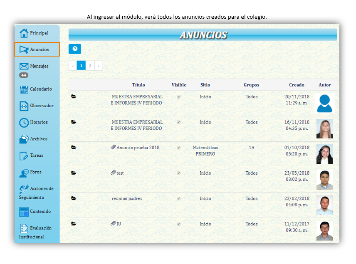Image resolution: width=356 pixels, height=264 pixels.
Task: Open 'reunion padres' announcement title
Action: [127, 198]
